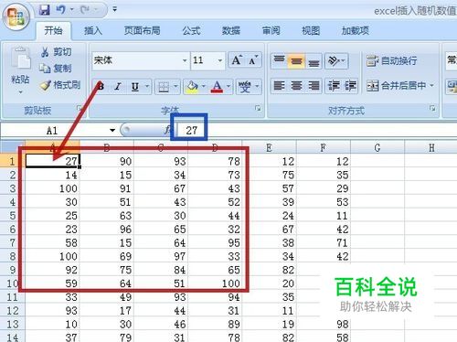Open the 视图 tab
Screen dimensions: 457x342
pyautogui.click(x=311, y=30)
